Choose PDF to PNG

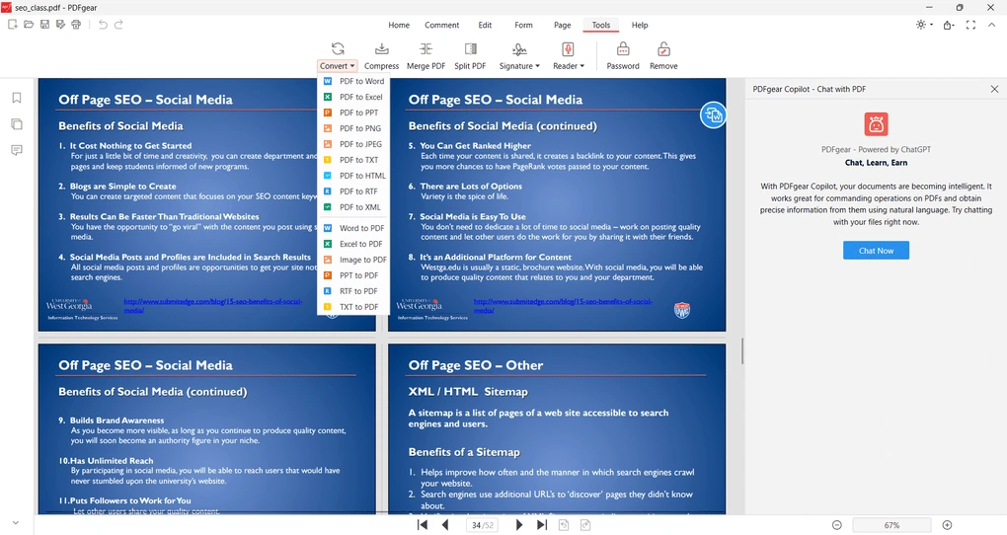353,128
